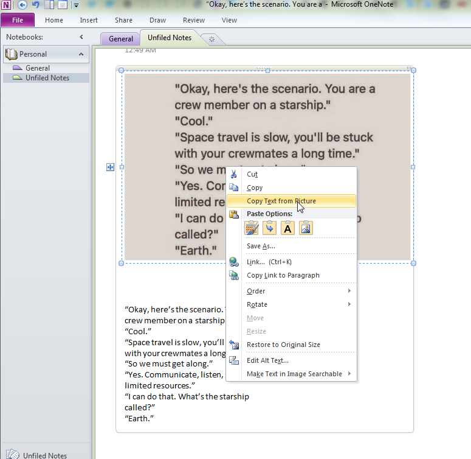Image resolution: width=471 pixels, height=459 pixels.
Task: Create a new section tab
Action: click(211, 39)
